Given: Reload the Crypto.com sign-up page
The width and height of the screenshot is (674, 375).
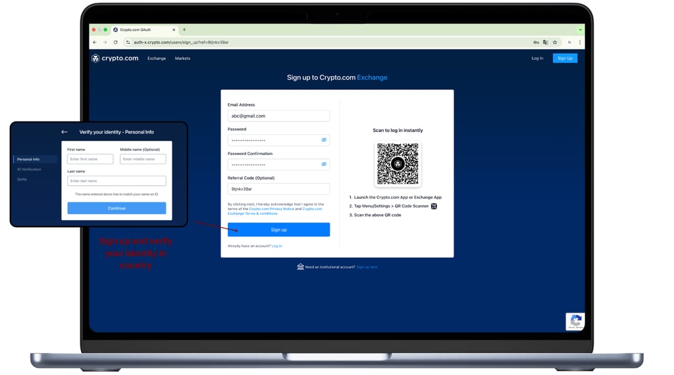Looking at the screenshot, I should tap(115, 43).
